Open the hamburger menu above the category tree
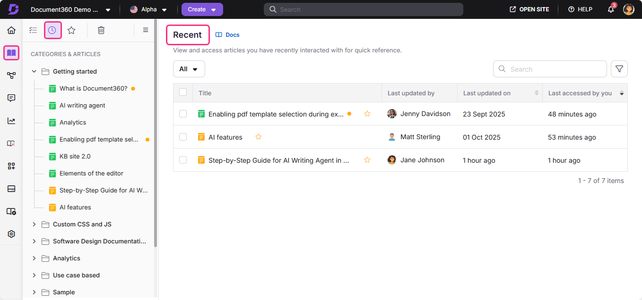This screenshot has width=642, height=300. coord(146,30)
